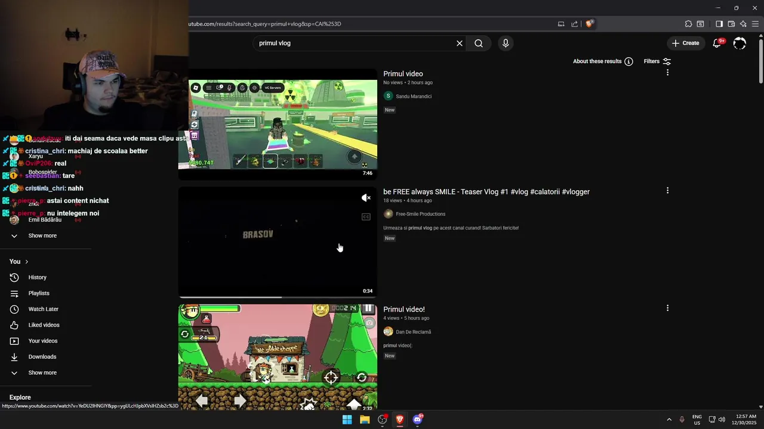Open Downloads in the sidebar
764x429 pixels.
click(x=42, y=357)
